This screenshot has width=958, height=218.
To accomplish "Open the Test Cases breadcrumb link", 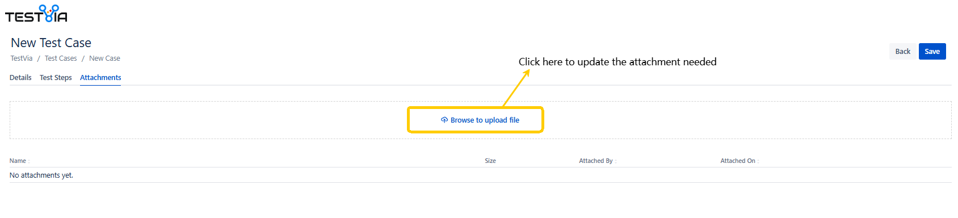I will pos(61,58).
